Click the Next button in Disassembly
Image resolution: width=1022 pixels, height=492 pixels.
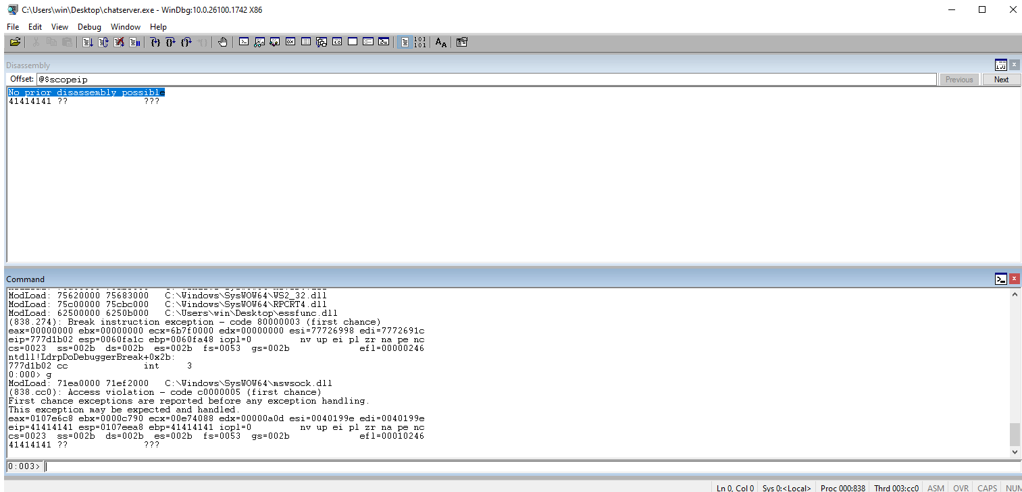[x=1001, y=80]
